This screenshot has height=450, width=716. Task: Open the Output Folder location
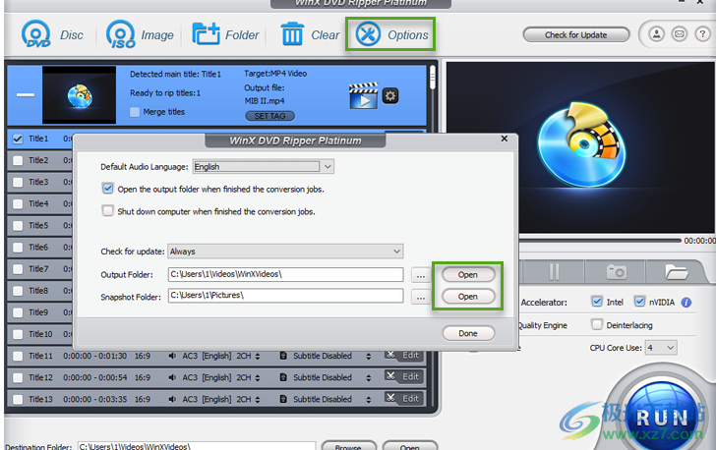tap(468, 275)
